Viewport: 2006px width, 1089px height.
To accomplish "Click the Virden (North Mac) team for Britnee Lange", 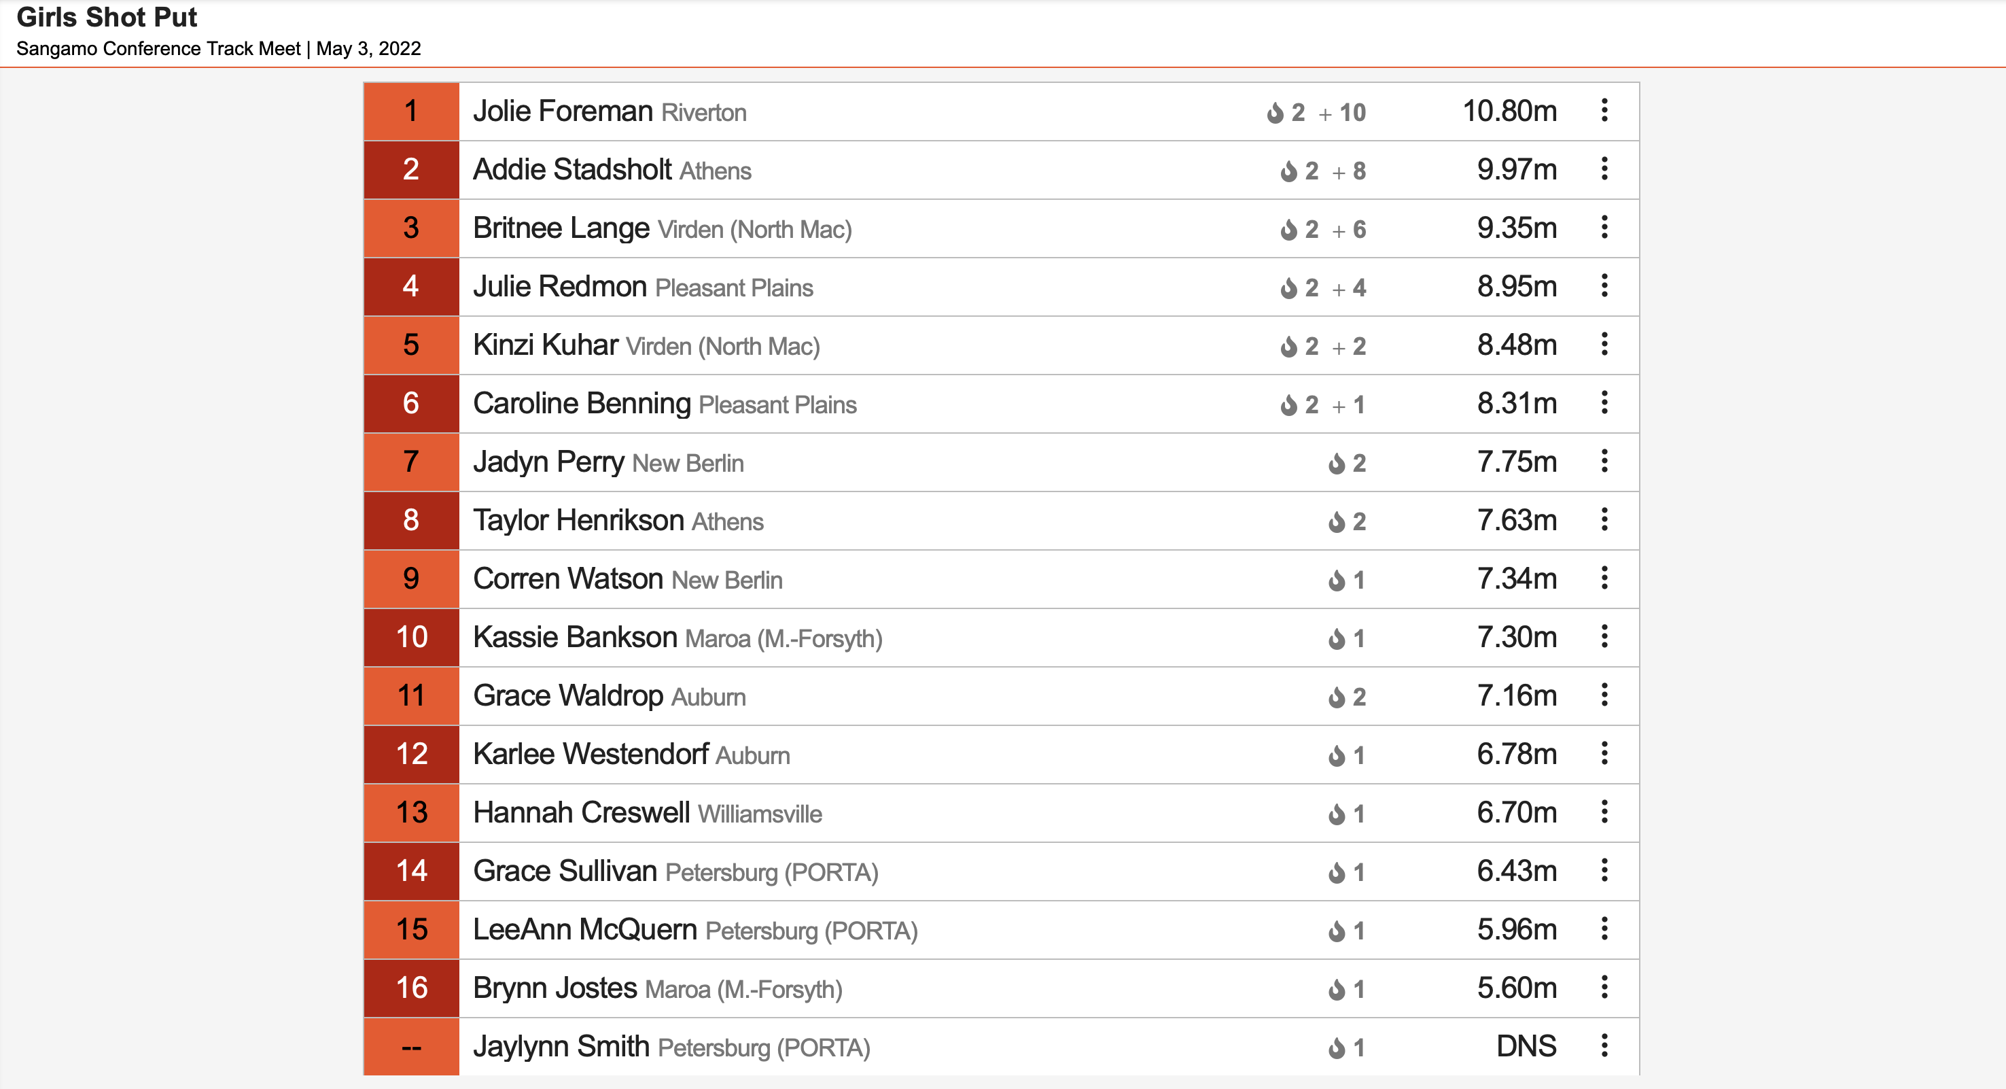I will [754, 230].
